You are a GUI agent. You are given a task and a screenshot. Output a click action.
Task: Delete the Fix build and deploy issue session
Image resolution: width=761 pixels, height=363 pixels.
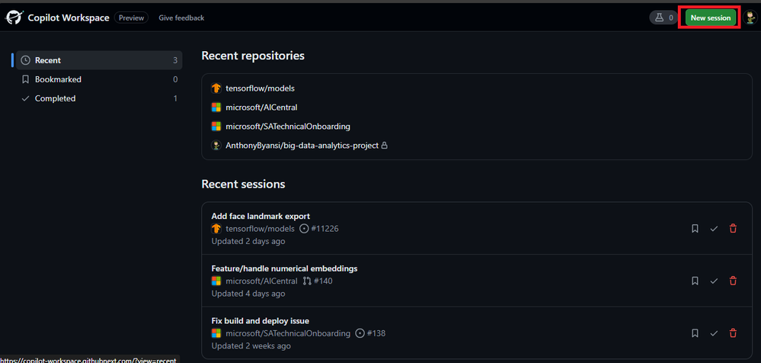(x=733, y=332)
